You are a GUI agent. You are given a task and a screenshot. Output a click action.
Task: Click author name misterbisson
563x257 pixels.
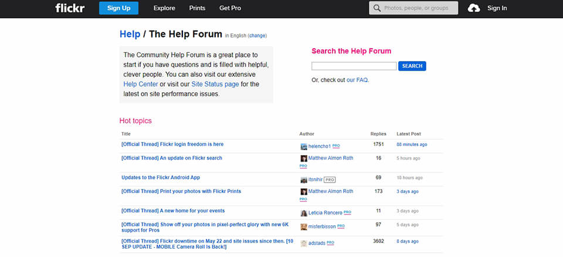point(322,227)
